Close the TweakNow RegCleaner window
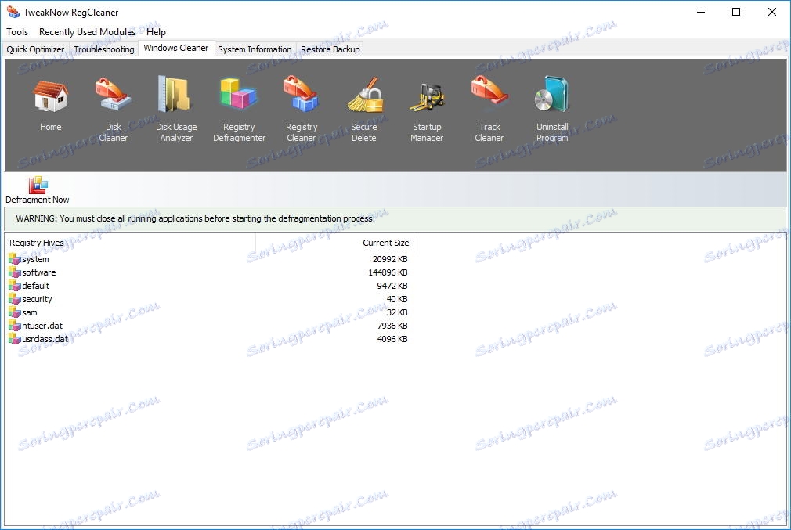This screenshot has width=791, height=530. point(772,12)
